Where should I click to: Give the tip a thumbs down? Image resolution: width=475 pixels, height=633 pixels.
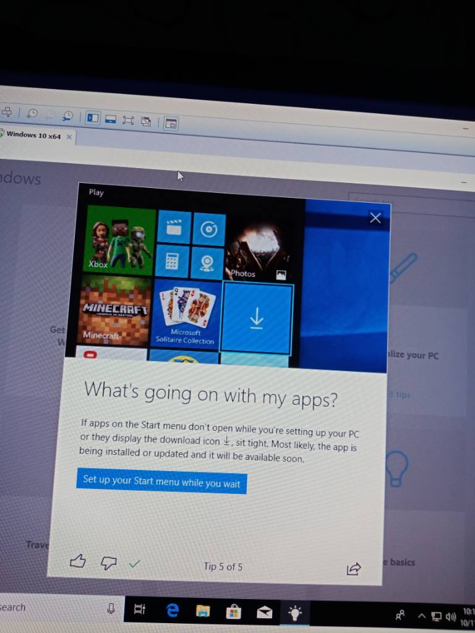click(x=108, y=563)
